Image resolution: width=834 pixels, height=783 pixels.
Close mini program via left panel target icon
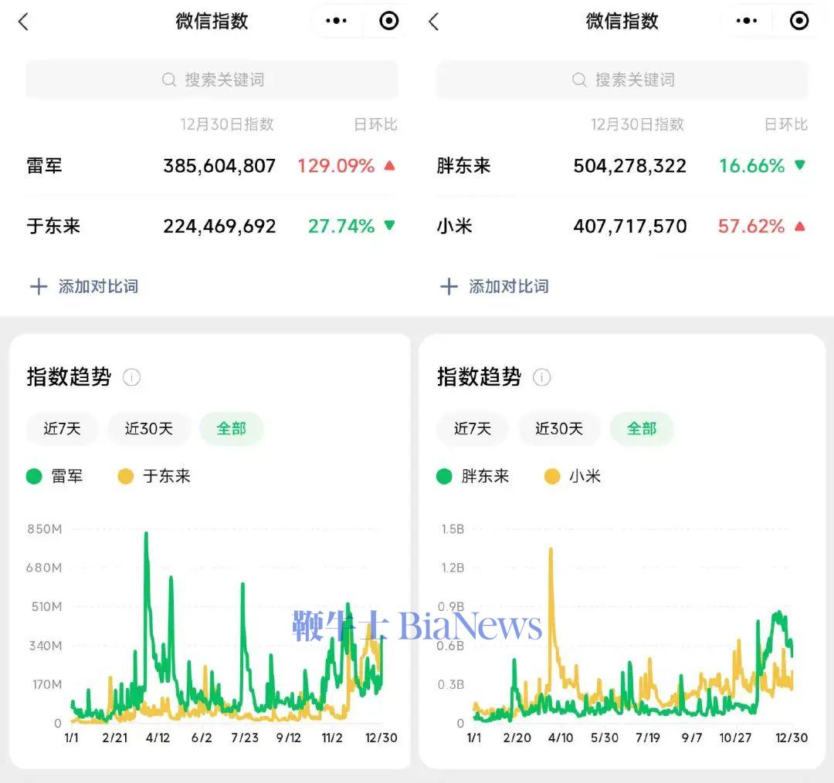click(x=388, y=21)
